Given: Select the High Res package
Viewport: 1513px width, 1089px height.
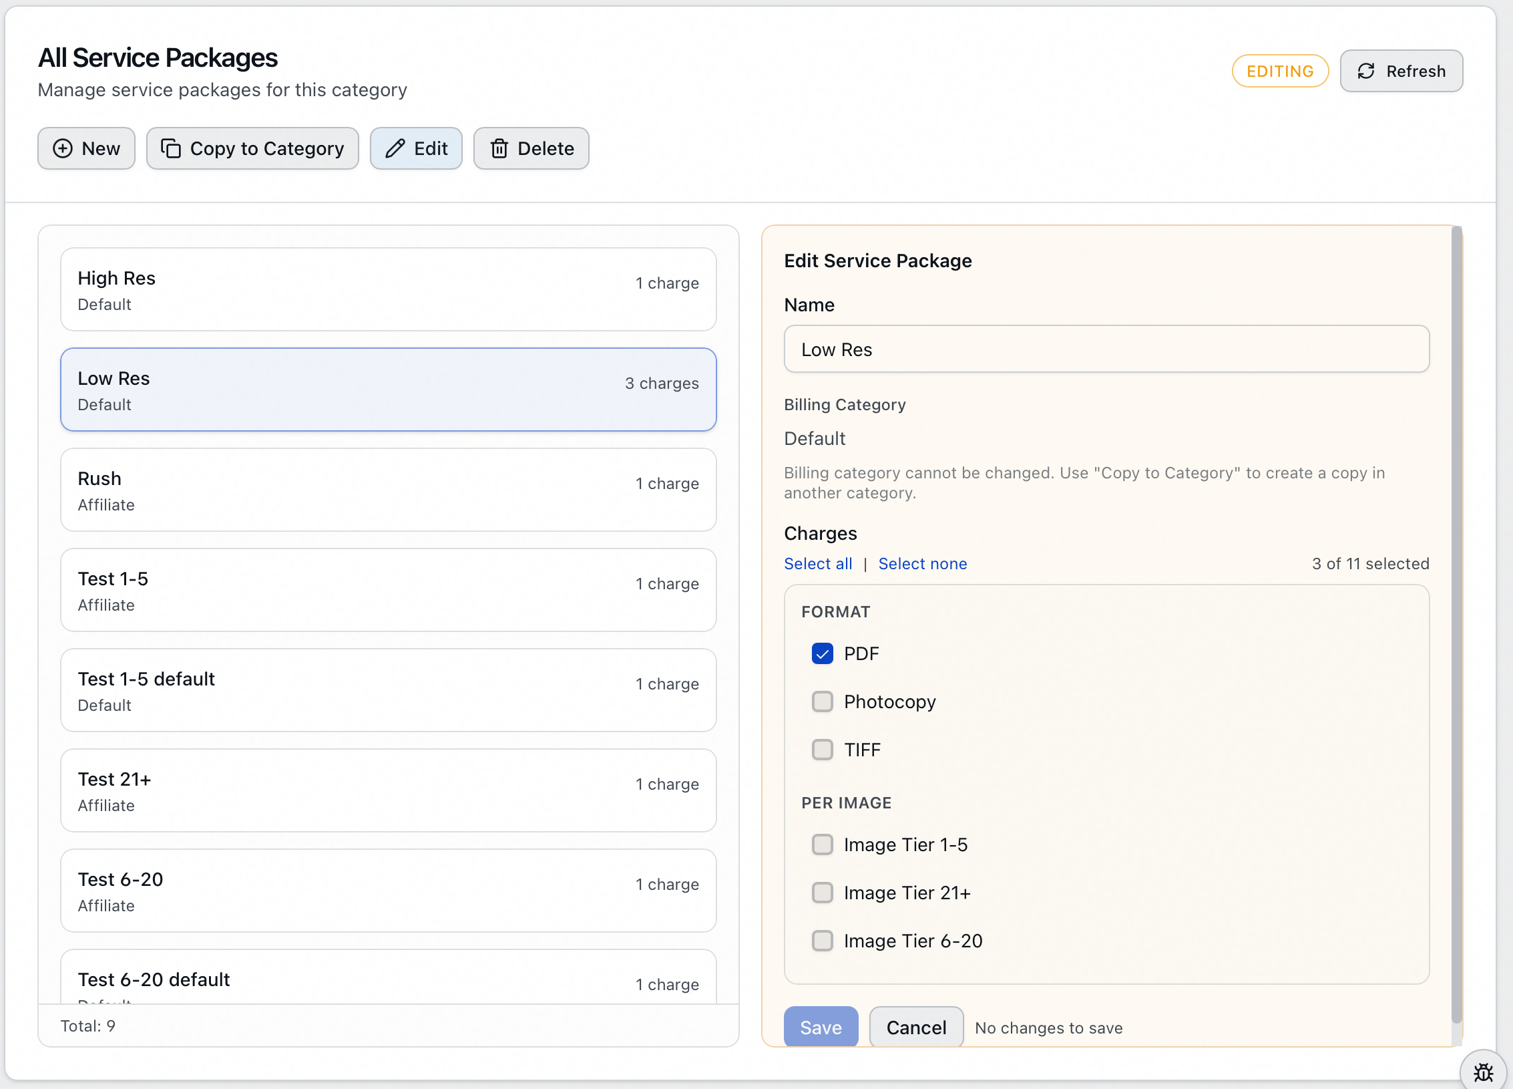Looking at the screenshot, I should pyautogui.click(x=389, y=289).
